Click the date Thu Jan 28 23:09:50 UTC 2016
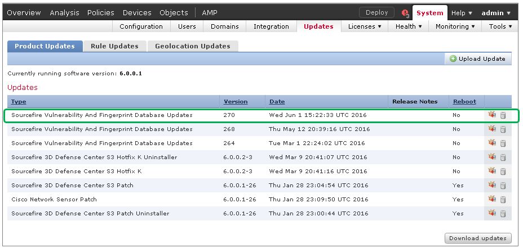The image size is (523, 248). 318,200
